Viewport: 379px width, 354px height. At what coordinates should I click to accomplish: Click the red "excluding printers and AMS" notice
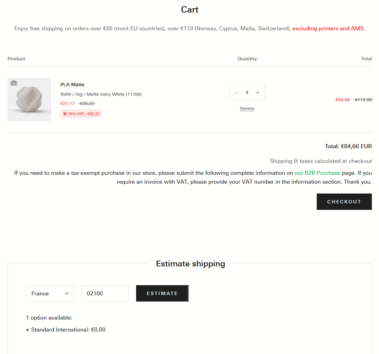coord(329,29)
